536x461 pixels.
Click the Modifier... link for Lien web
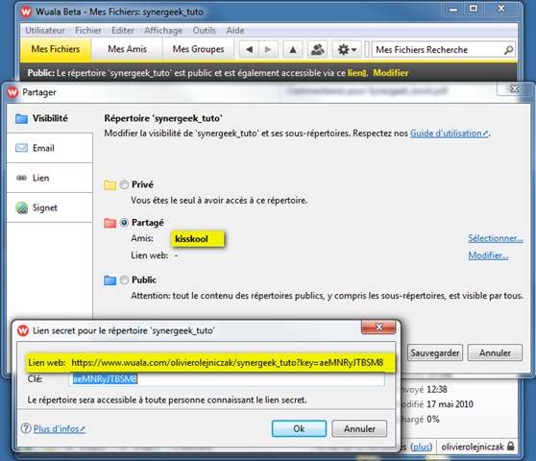[x=488, y=255]
